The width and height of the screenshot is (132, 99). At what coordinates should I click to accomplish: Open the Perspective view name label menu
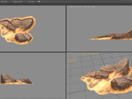tap(75, 54)
